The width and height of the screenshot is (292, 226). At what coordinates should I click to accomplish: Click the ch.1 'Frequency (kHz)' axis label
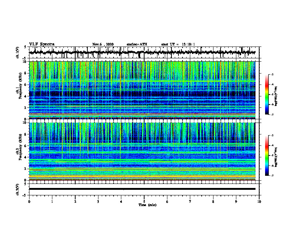coord(20,86)
